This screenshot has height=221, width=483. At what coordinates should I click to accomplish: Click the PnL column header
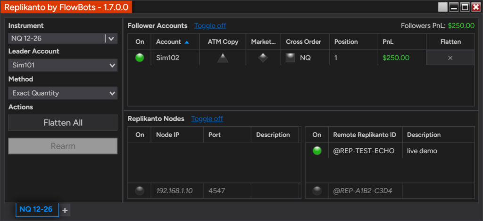click(402, 42)
